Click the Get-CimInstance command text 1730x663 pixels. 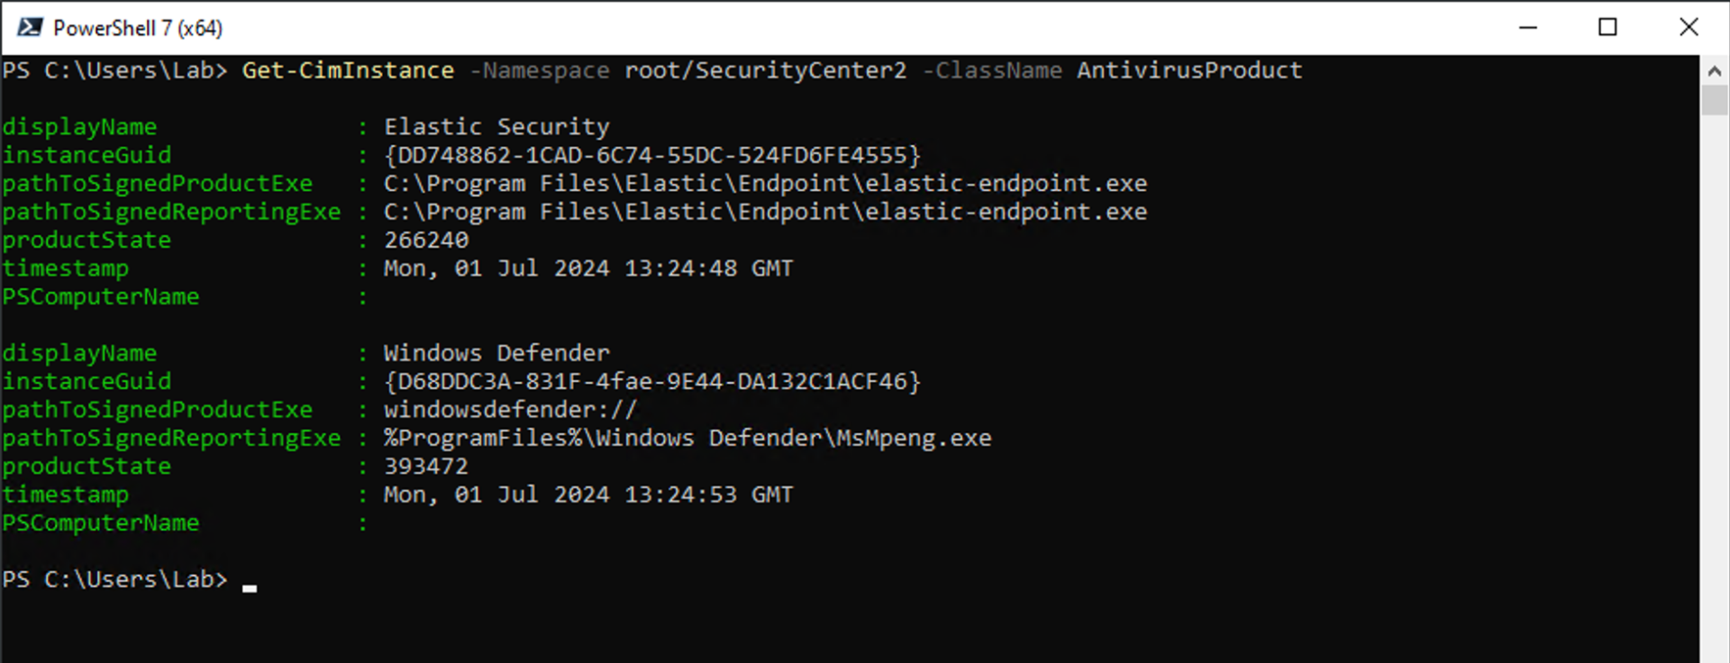click(348, 70)
